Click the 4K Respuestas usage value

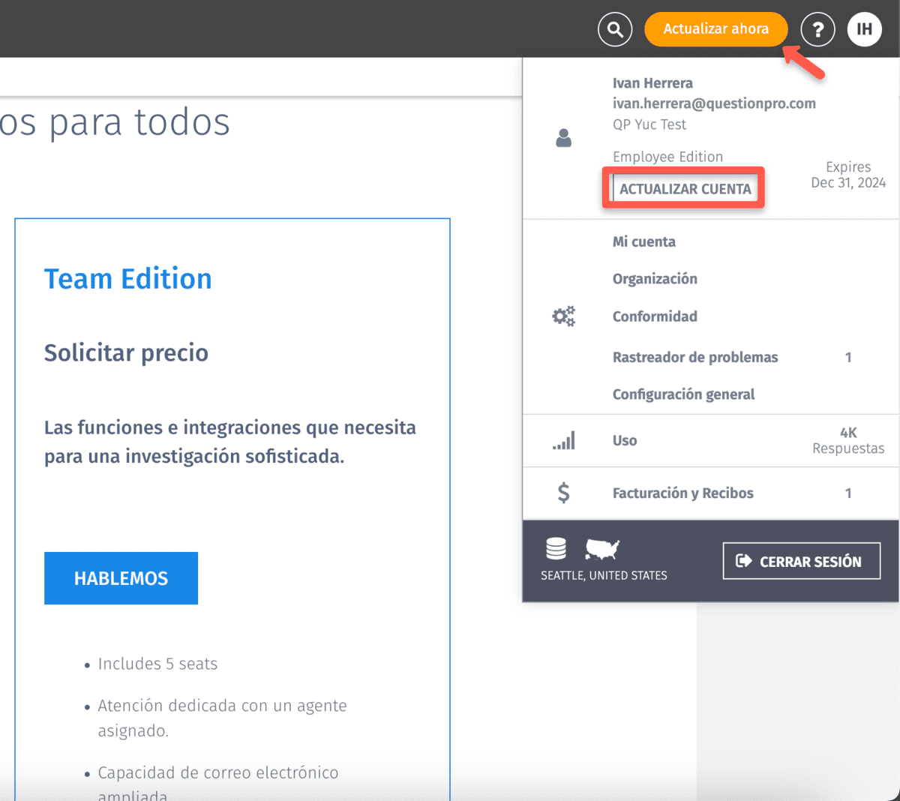point(848,440)
